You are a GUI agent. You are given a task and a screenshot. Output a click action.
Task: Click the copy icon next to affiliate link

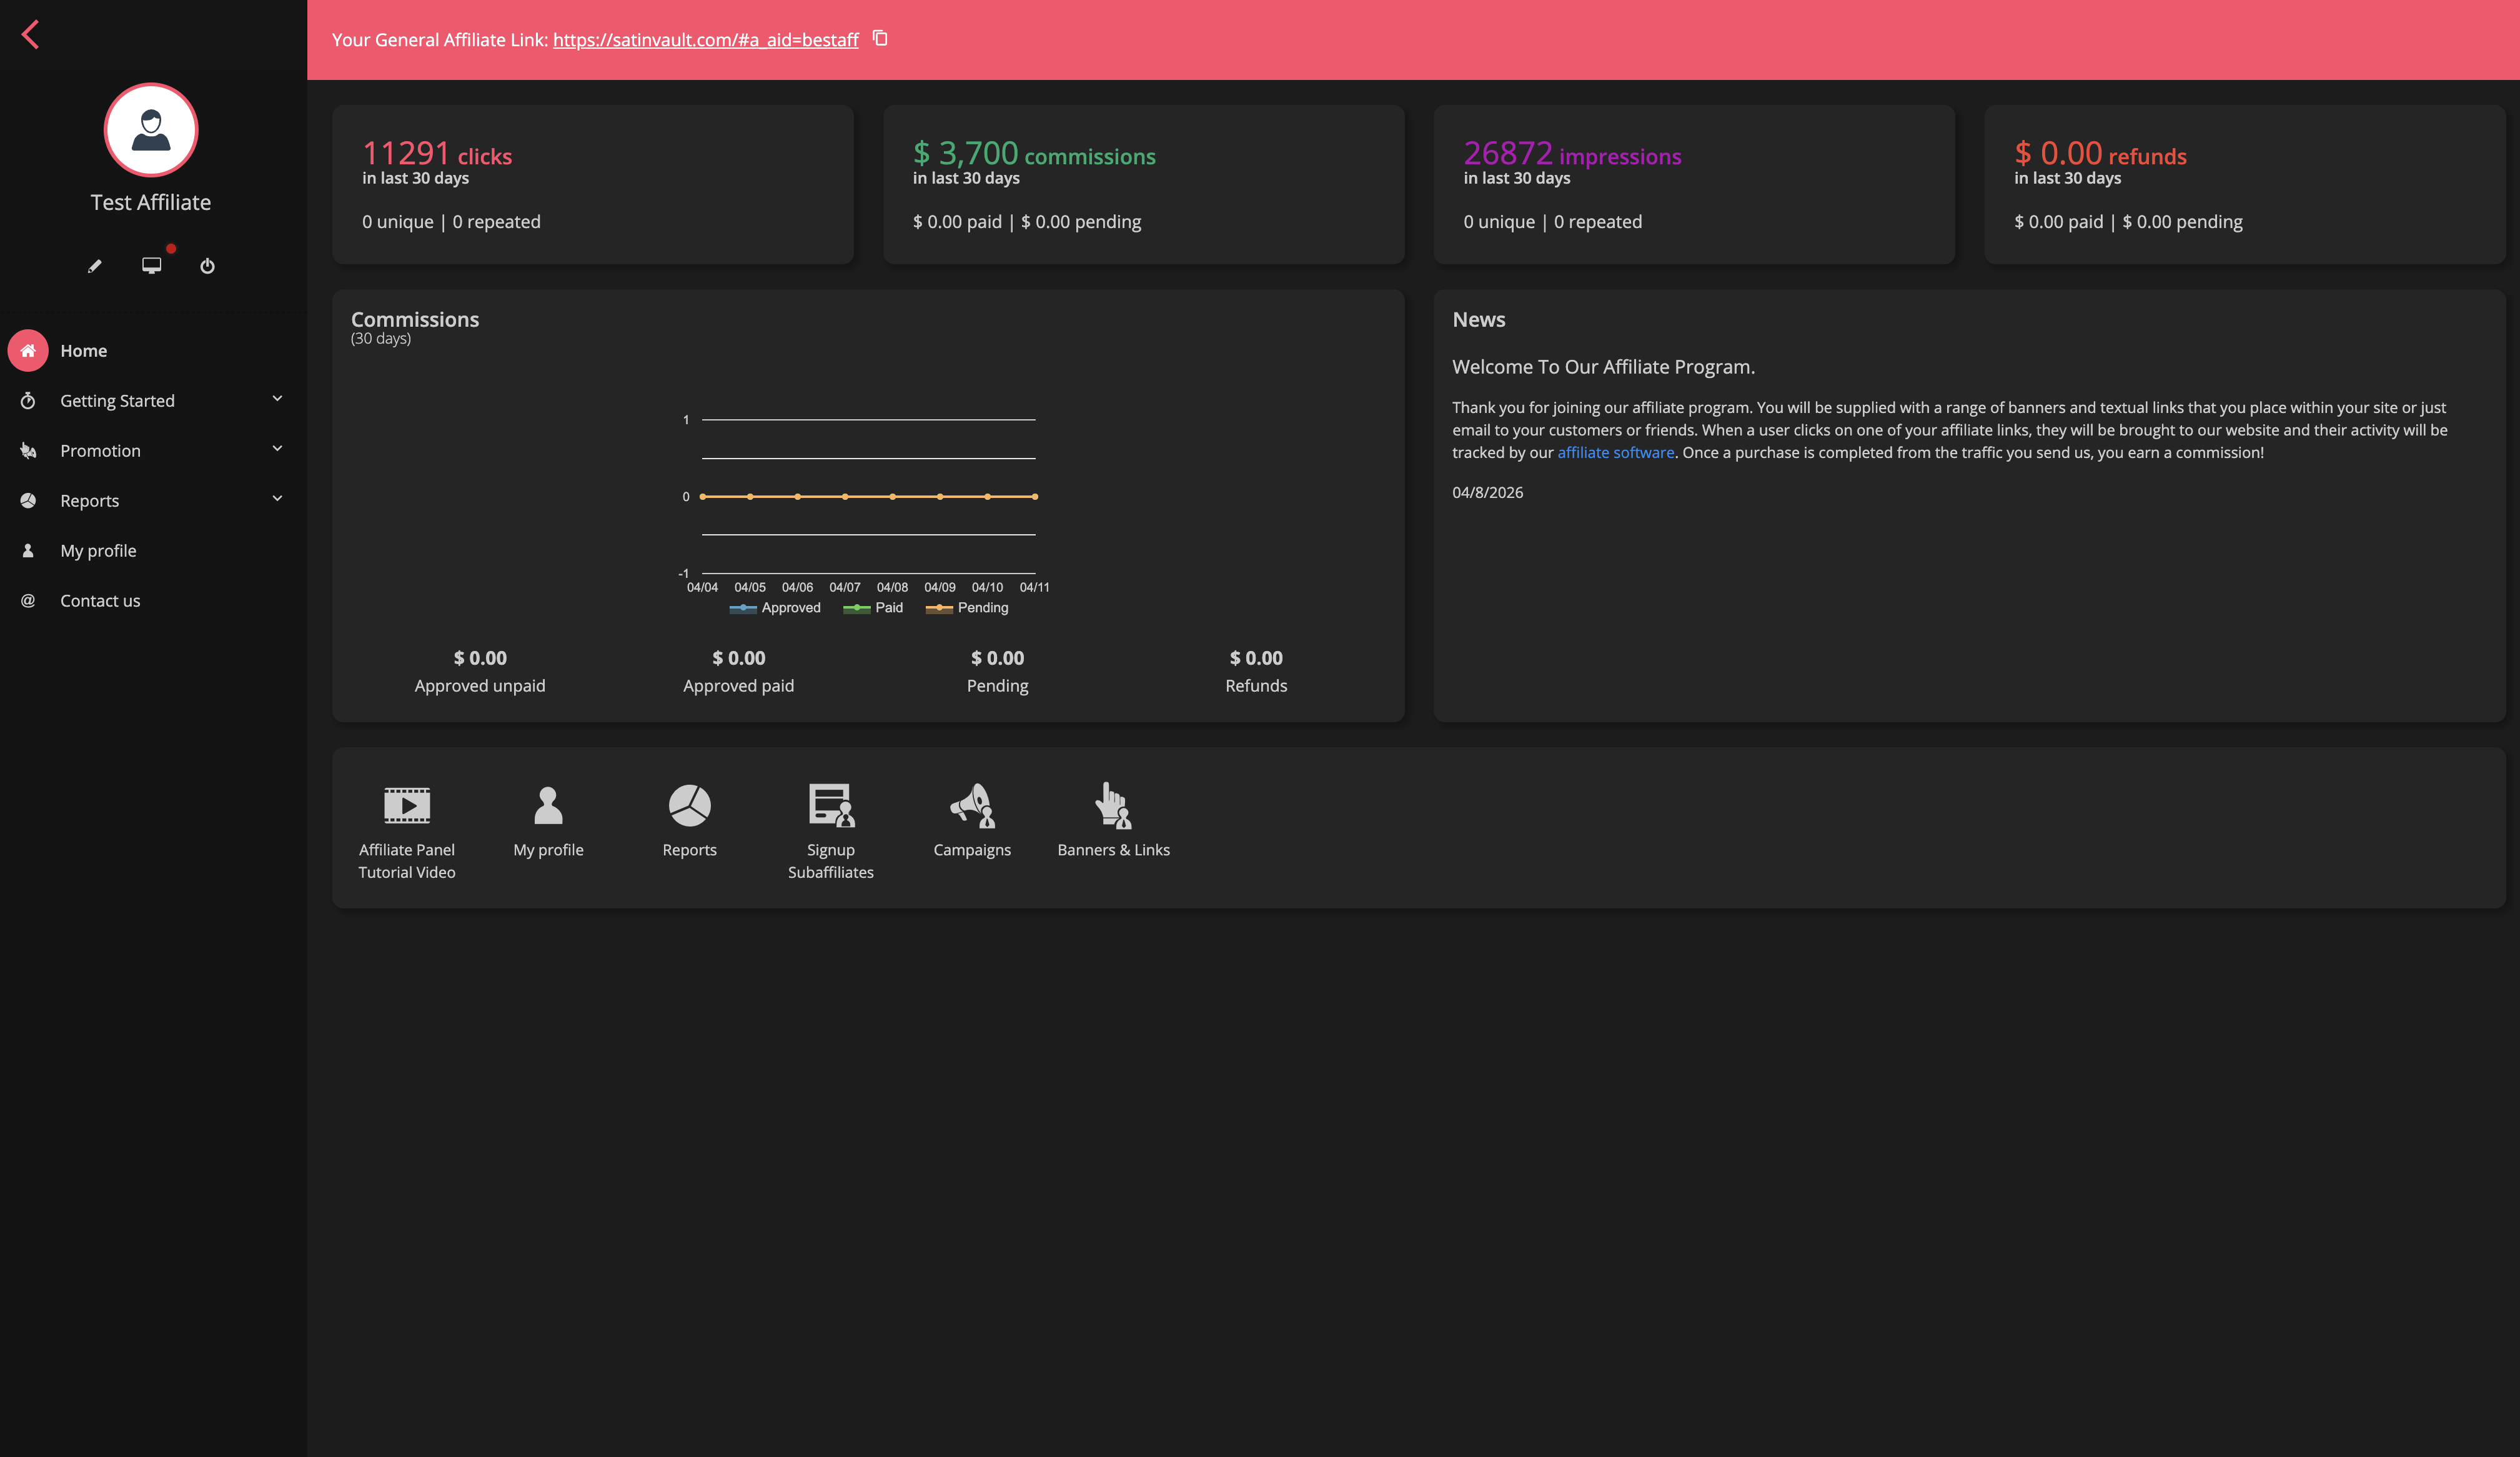879,38
